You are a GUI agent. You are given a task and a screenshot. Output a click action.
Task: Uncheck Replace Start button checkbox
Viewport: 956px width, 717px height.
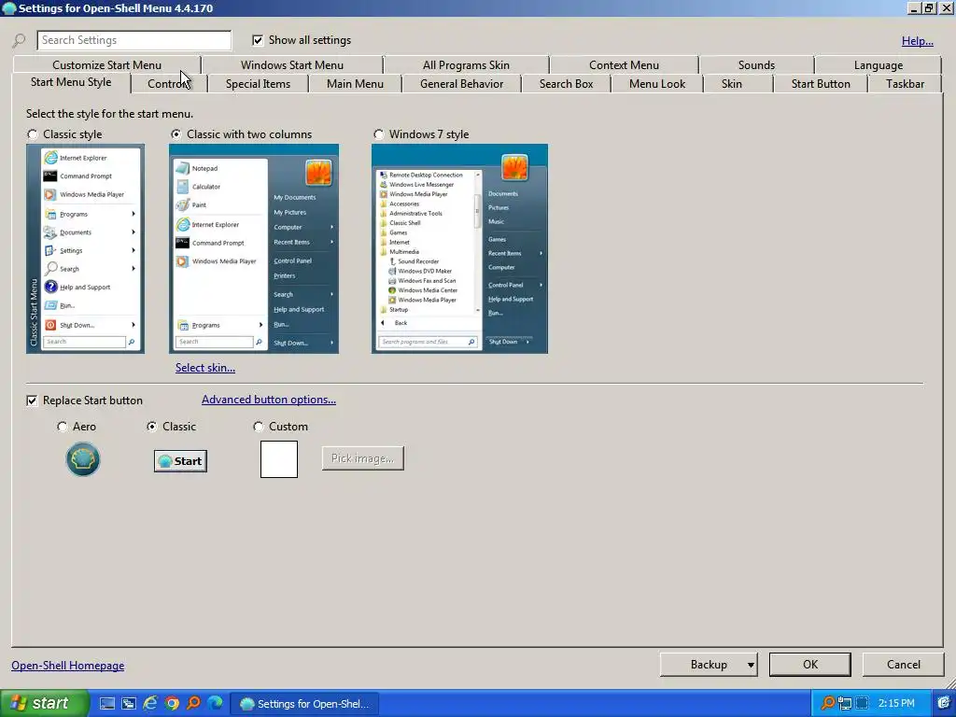pos(32,401)
